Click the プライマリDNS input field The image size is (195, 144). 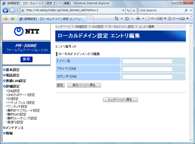147,69
